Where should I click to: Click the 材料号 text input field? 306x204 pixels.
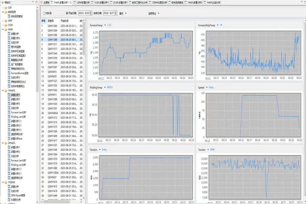pyautogui.click(x=59, y=13)
